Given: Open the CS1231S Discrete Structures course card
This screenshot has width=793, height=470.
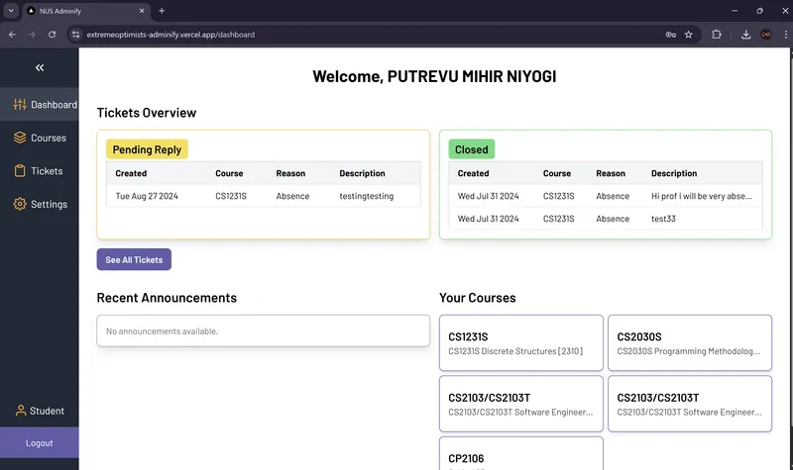Looking at the screenshot, I should (520, 343).
